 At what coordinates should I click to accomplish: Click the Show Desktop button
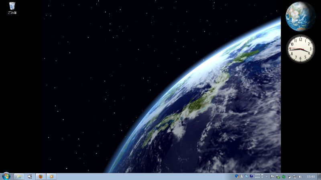(x=319, y=176)
